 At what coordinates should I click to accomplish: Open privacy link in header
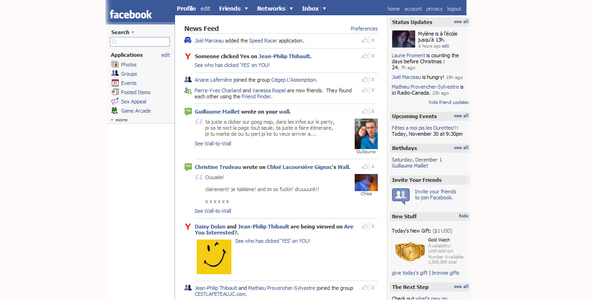coord(434,9)
